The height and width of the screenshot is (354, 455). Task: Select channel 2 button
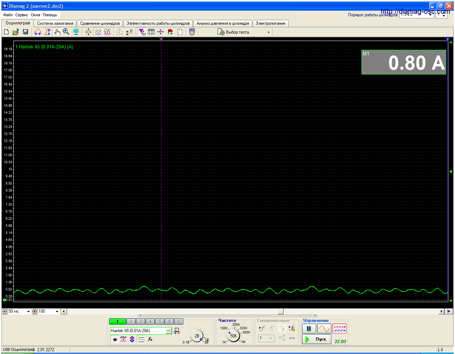point(131,321)
